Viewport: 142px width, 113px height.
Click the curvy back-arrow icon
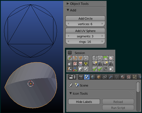(x=95, y=58)
